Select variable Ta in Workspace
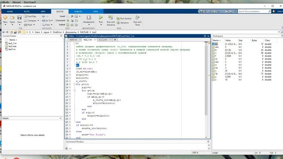This screenshot has width=283, height=159. click(x=216, y=74)
